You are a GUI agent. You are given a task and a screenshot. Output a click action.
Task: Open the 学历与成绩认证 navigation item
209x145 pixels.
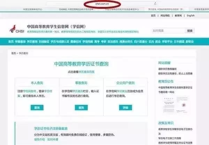click(x=60, y=42)
